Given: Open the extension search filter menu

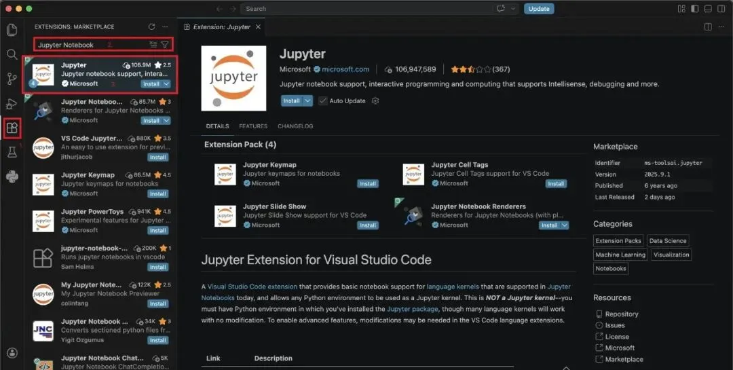Looking at the screenshot, I should (165, 44).
